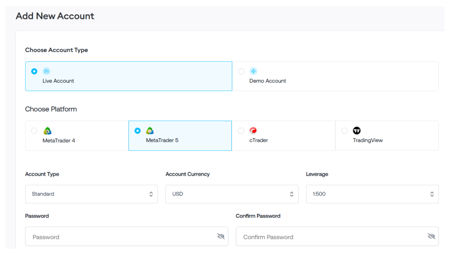453x255 pixels.
Task: Click the MetaTrader 5 platform label
Action: click(162, 140)
